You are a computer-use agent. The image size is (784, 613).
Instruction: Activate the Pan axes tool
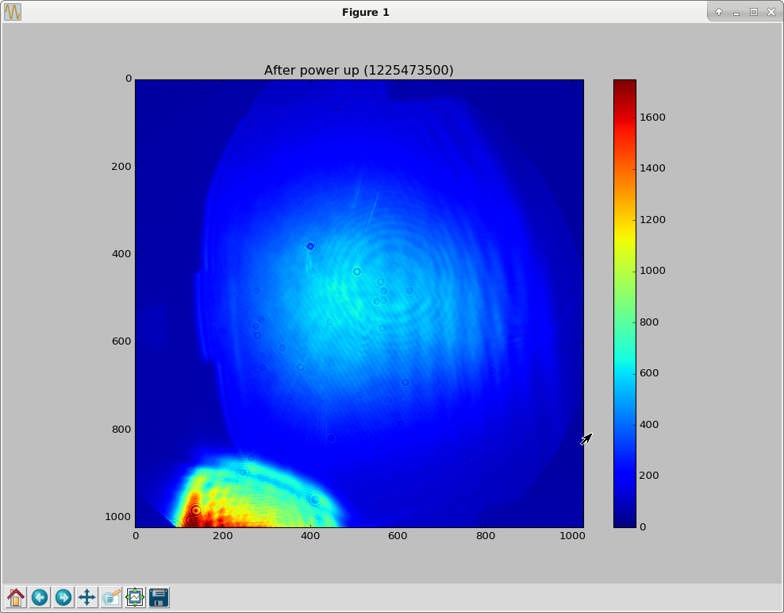(87, 597)
